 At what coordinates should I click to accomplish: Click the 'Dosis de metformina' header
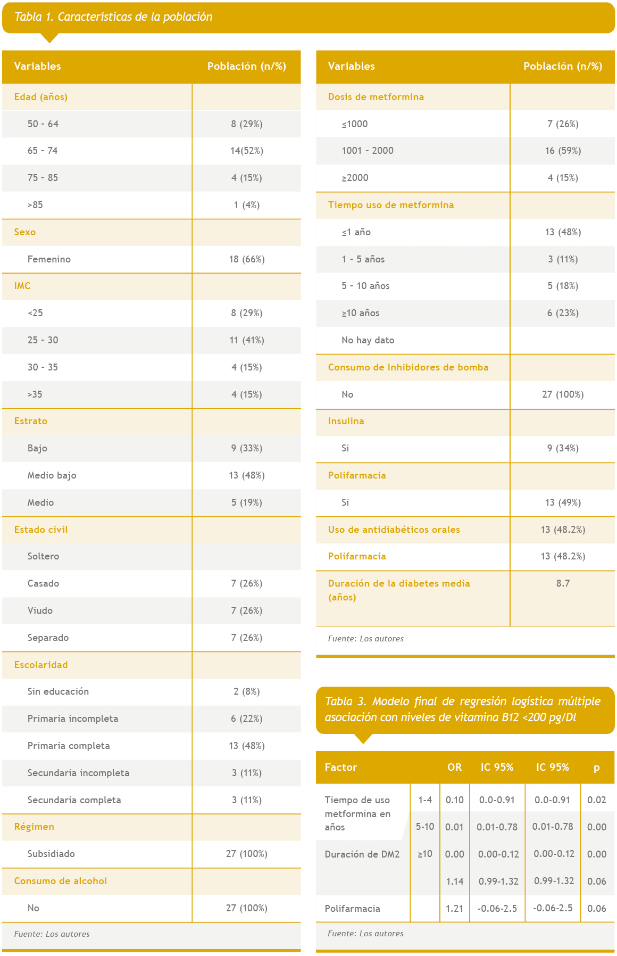(376, 97)
